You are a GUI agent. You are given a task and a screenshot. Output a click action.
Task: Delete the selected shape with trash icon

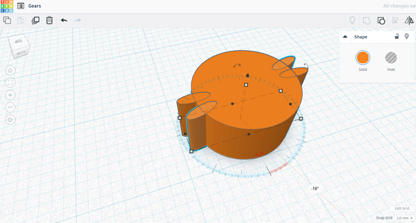[50, 20]
